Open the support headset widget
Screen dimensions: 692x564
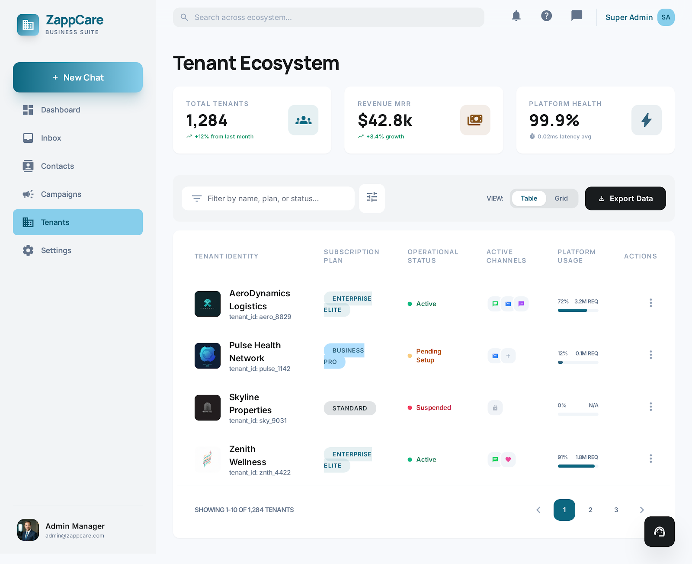pos(659,532)
